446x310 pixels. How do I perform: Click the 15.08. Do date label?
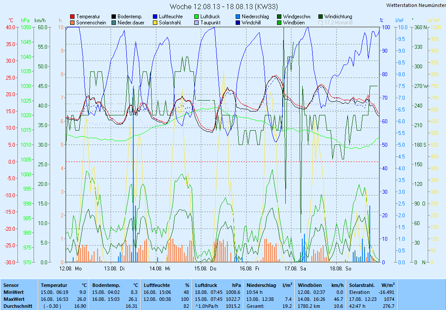point(205,269)
